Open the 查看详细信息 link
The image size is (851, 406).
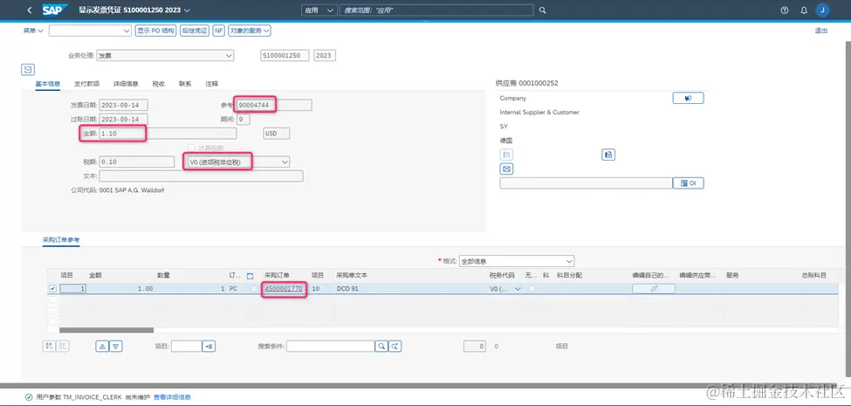pyautogui.click(x=173, y=397)
